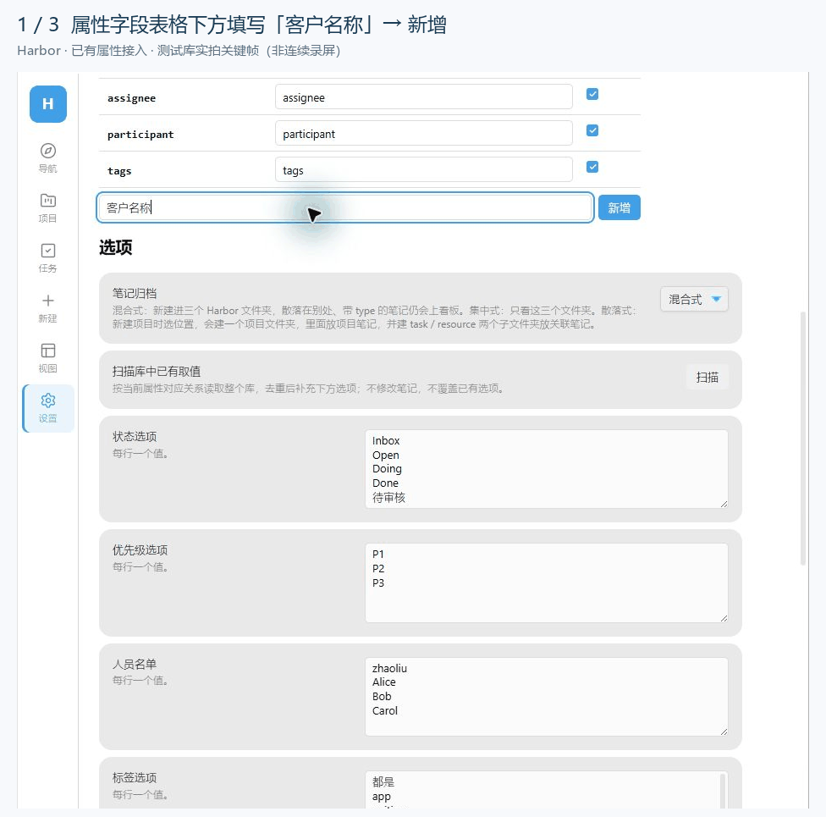This screenshot has width=826, height=817.
Task: Click the 状态选项 label
Action: click(135, 436)
